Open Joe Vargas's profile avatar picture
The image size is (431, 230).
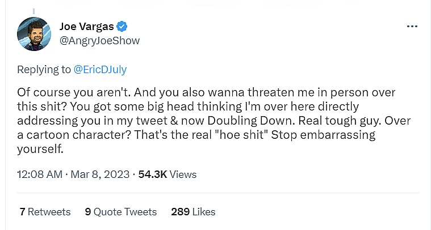pos(34,34)
